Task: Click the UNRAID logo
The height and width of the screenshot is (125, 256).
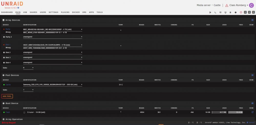Action: point(12,4)
